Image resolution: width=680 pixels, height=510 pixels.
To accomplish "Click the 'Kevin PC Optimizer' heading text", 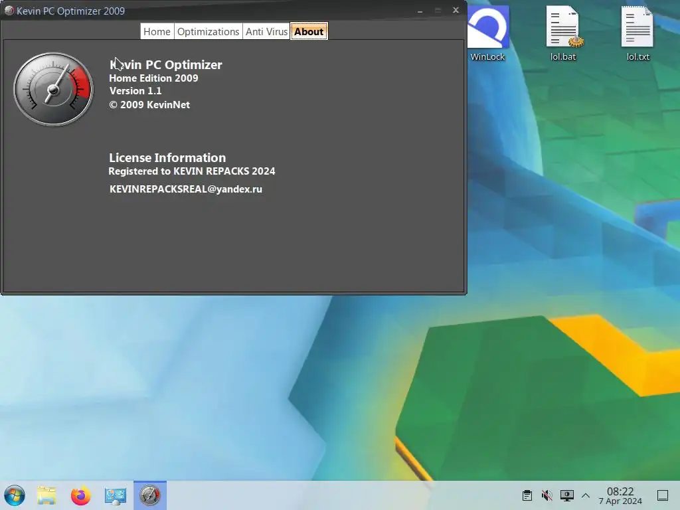I will tap(165, 64).
